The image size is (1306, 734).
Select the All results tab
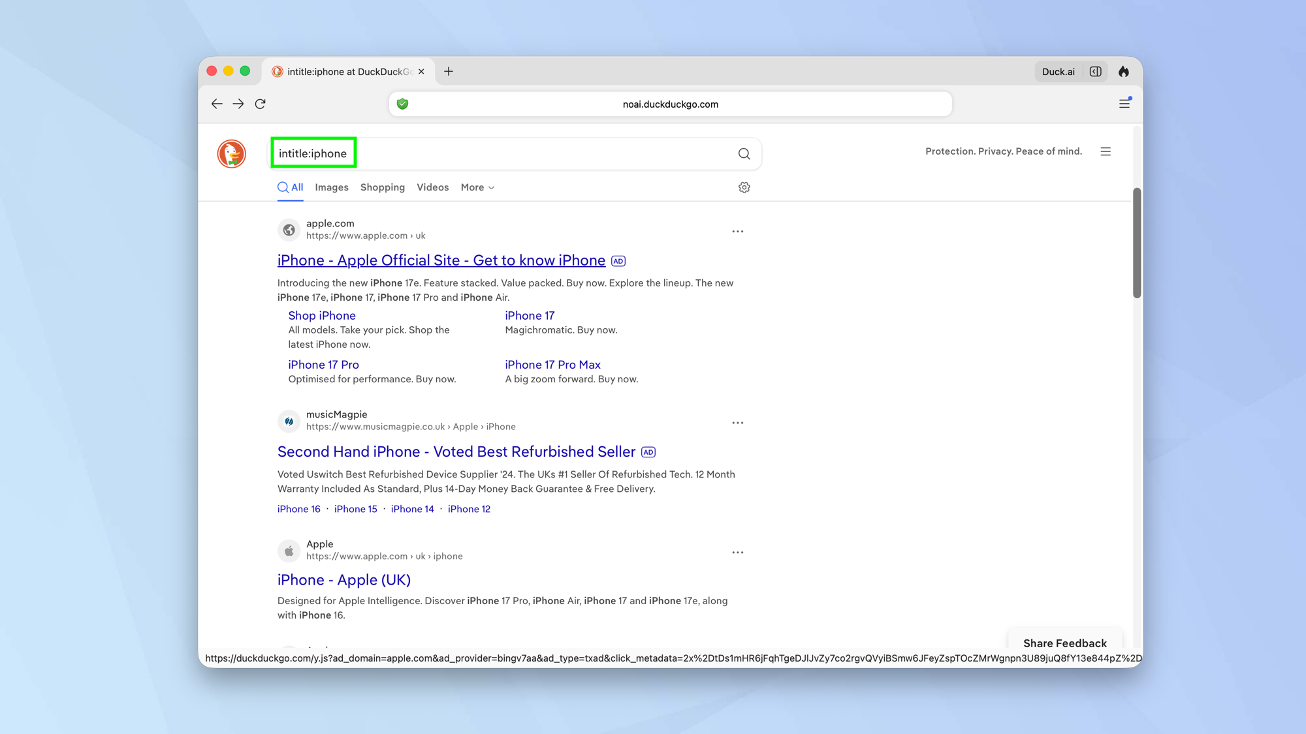(291, 187)
